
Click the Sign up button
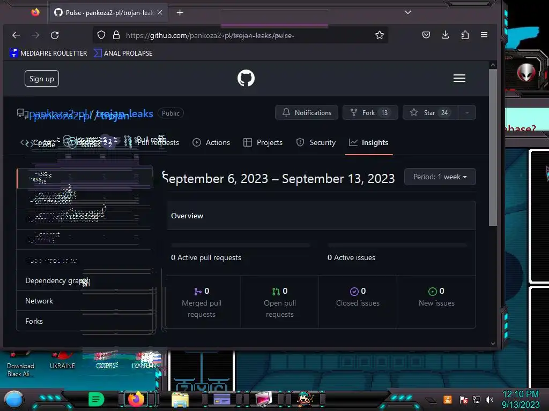42,79
